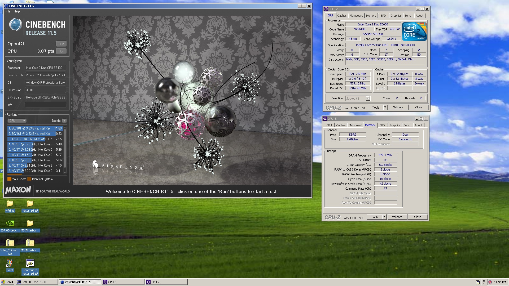Click the Cinebench title bar icon
The width and height of the screenshot is (509, 286).
tap(6, 6)
